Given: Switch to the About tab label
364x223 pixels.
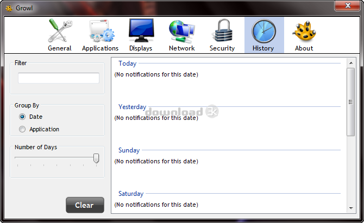Looking at the screenshot, I should [x=304, y=48].
